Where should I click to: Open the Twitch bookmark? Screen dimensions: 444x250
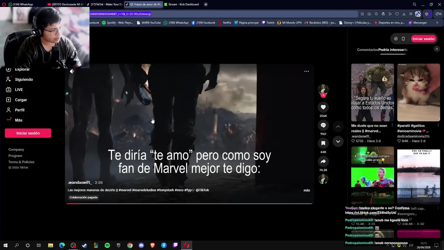[x=268, y=23]
